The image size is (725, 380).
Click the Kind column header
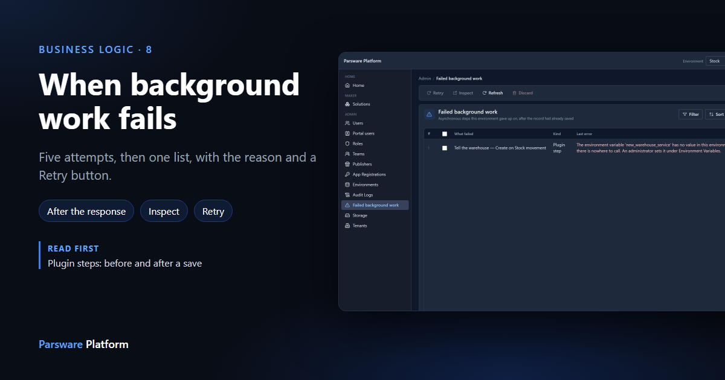coord(557,134)
